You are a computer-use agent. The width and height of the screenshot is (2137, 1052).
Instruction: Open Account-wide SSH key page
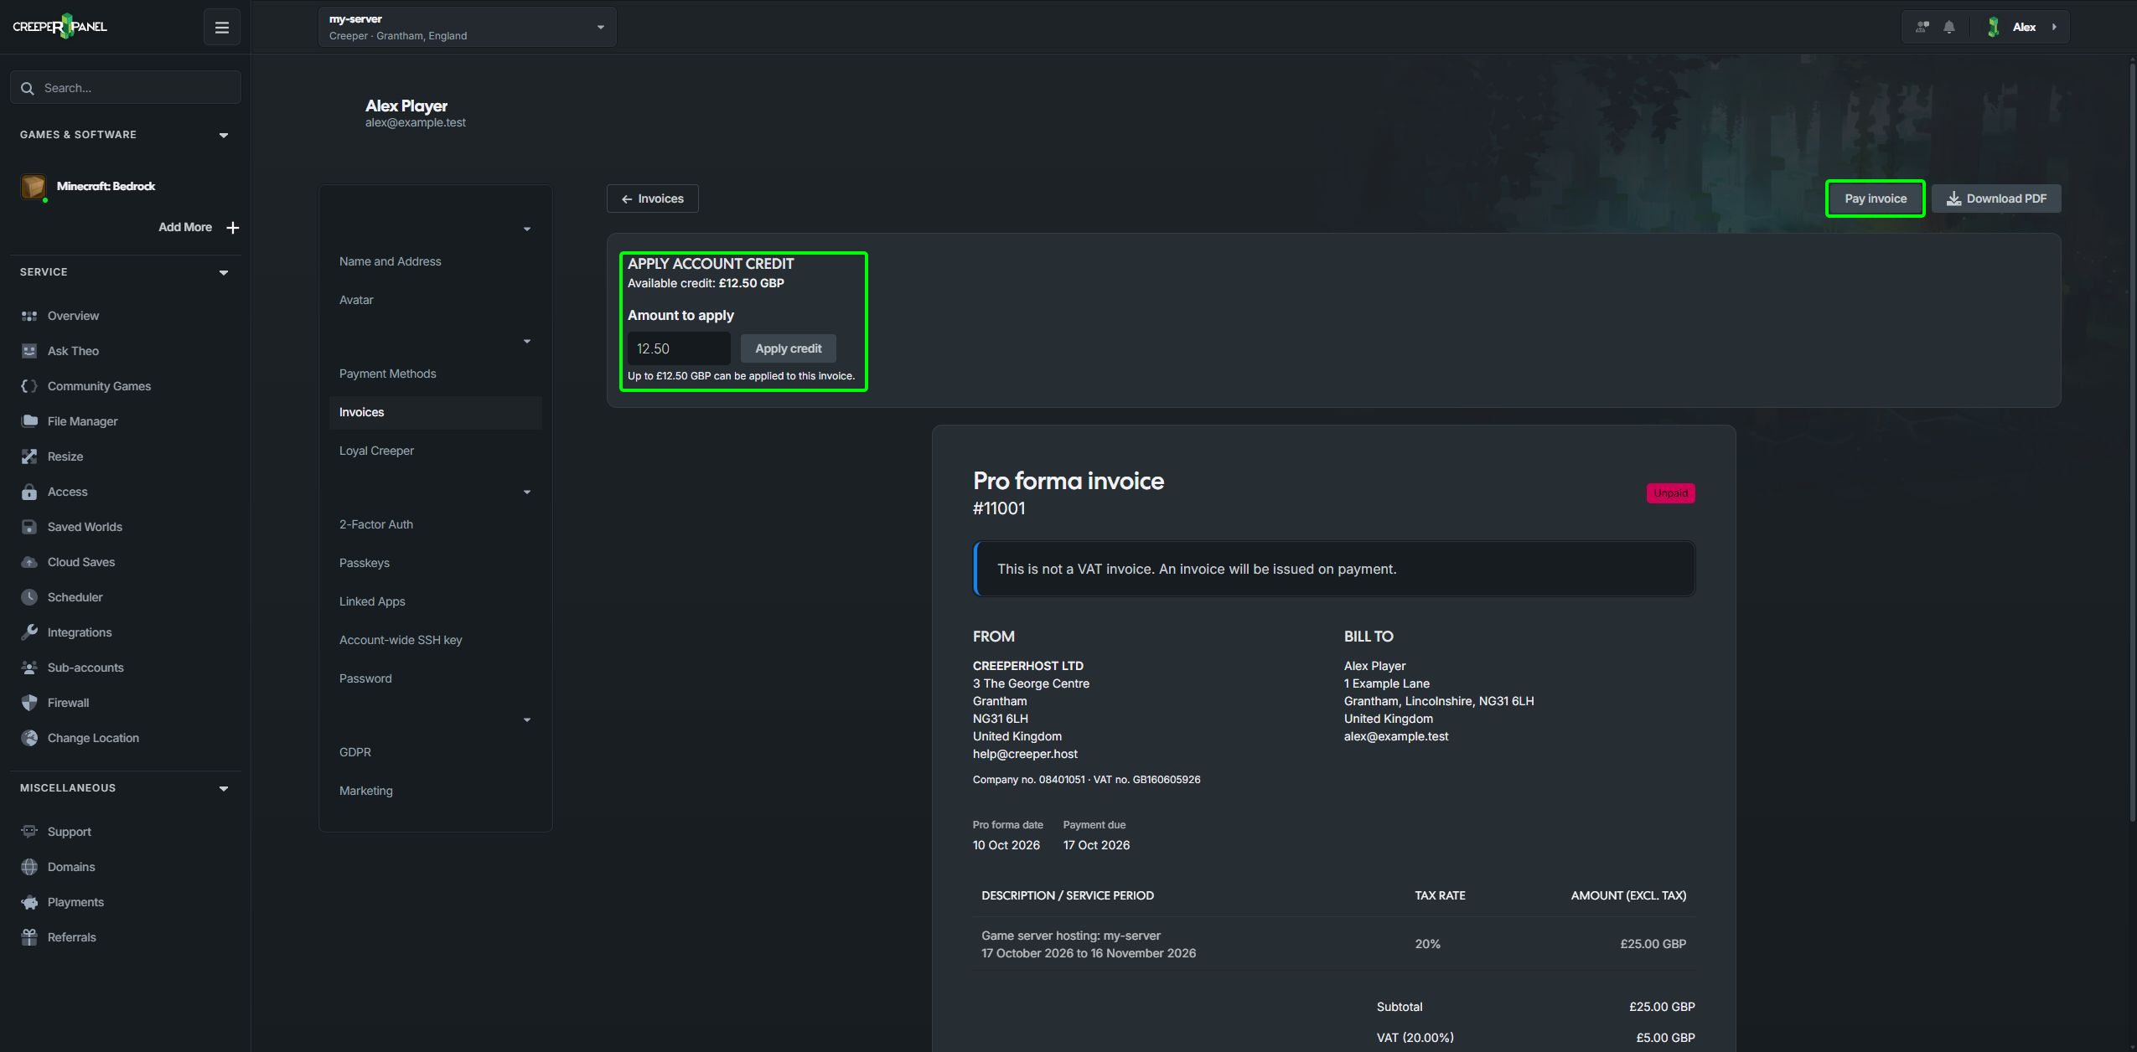pyautogui.click(x=436, y=640)
